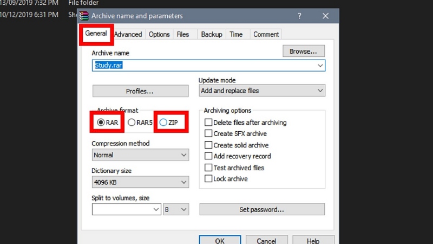Check Create SFX archive
The image size is (433, 244).
(x=235, y=133)
